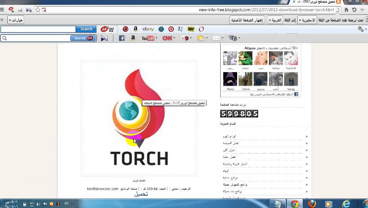Open the Amazon shortcut in the upper toolbar
Screen dimensions: 368x208
tap(135, 29)
